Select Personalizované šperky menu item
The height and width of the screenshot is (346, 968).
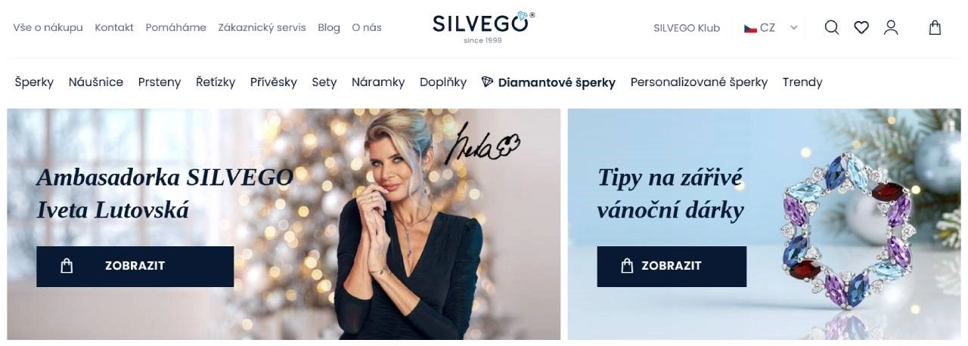[699, 82]
